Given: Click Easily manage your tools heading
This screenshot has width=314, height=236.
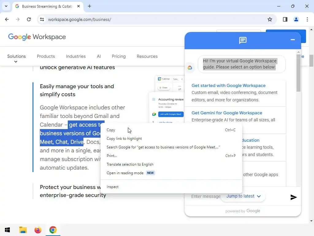Looking at the screenshot, I should pyautogui.click(x=77, y=90).
